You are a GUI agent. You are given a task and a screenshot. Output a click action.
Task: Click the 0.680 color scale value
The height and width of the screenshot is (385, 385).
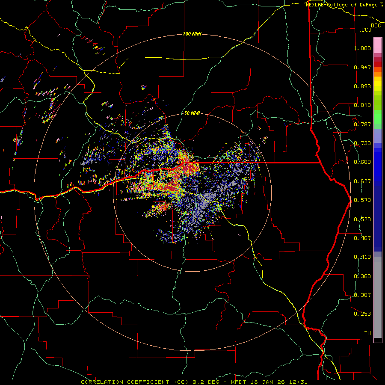point(362,162)
